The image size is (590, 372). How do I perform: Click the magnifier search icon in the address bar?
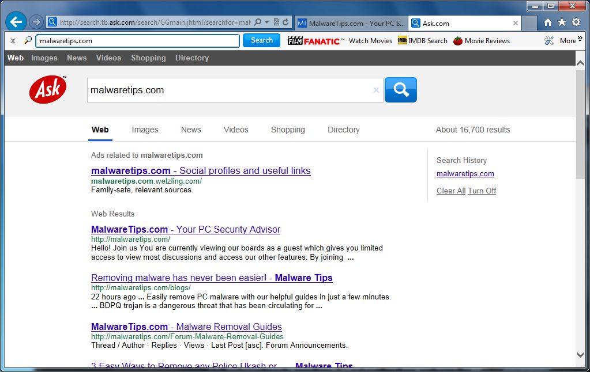tap(258, 22)
